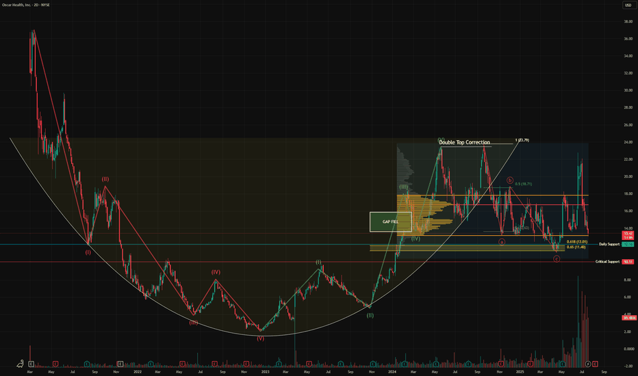
Task: Click the 24.00 price axis label
Action: [x=628, y=142]
